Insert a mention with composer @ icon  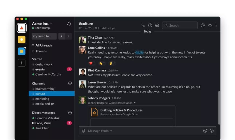tap(205, 131)
